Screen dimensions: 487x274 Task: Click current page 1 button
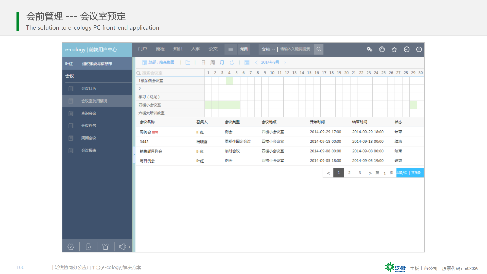click(x=339, y=173)
